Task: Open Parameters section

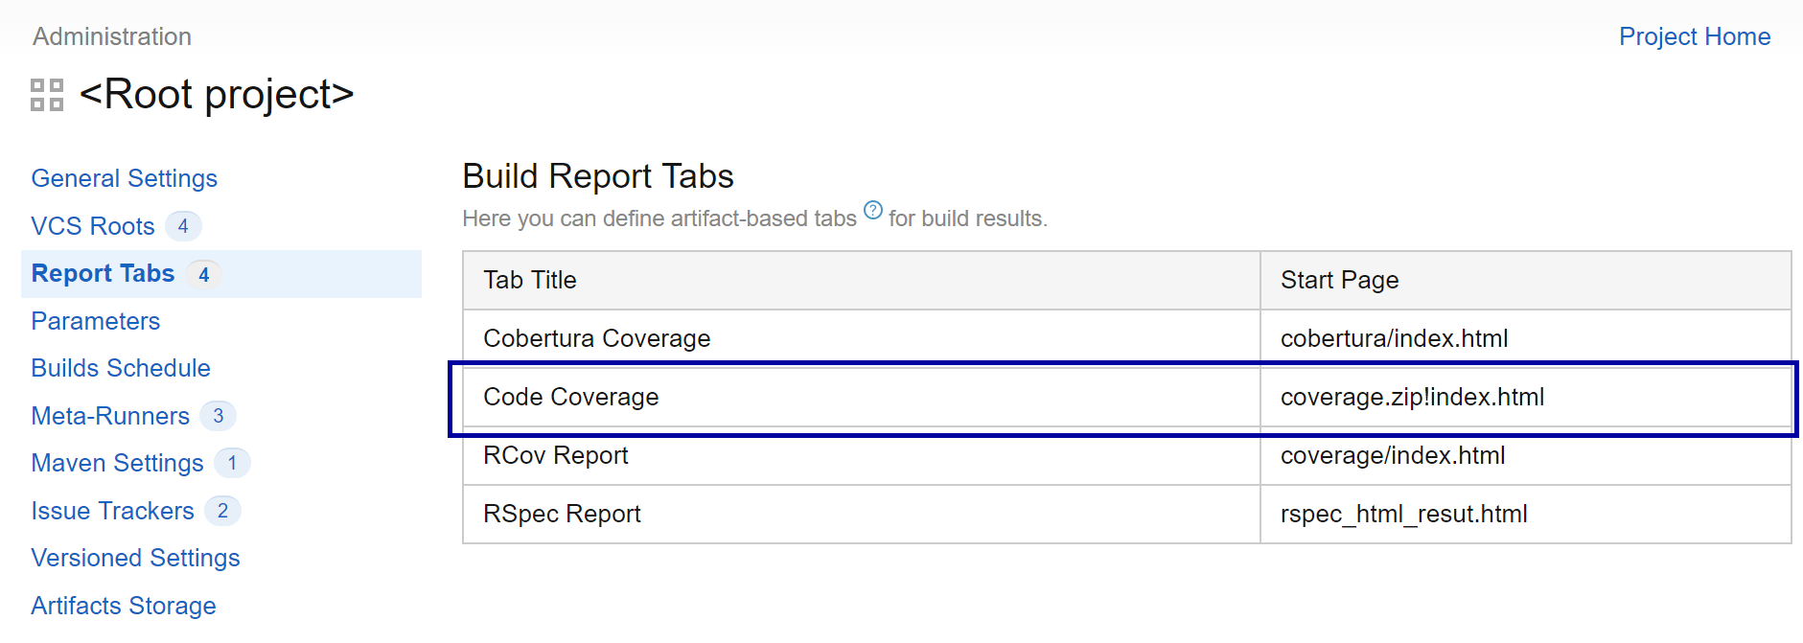Action: [x=96, y=321]
